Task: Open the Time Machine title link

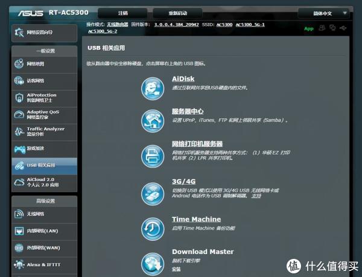Action: point(196,219)
